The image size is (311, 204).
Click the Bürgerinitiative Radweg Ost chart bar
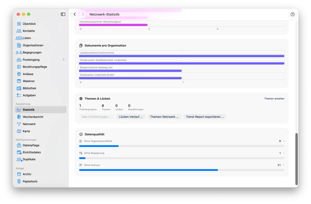pyautogui.click(x=130, y=71)
